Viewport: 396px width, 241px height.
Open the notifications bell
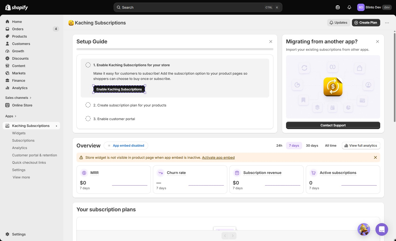coord(349,7)
